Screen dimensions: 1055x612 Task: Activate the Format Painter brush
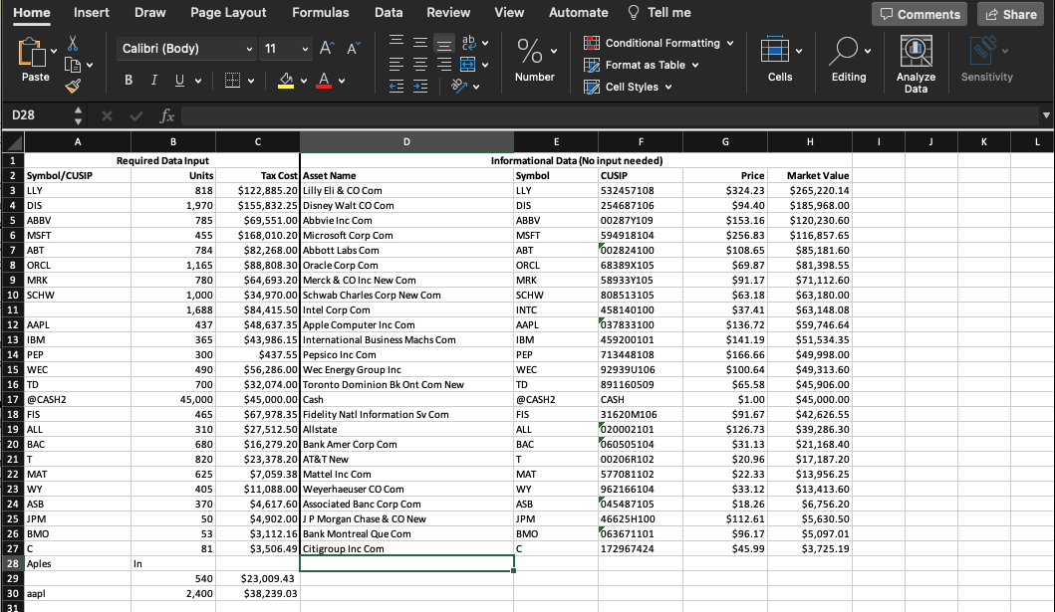(x=73, y=86)
